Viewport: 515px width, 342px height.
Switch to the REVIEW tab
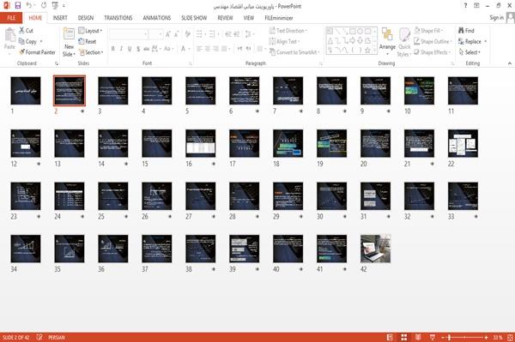tap(225, 18)
